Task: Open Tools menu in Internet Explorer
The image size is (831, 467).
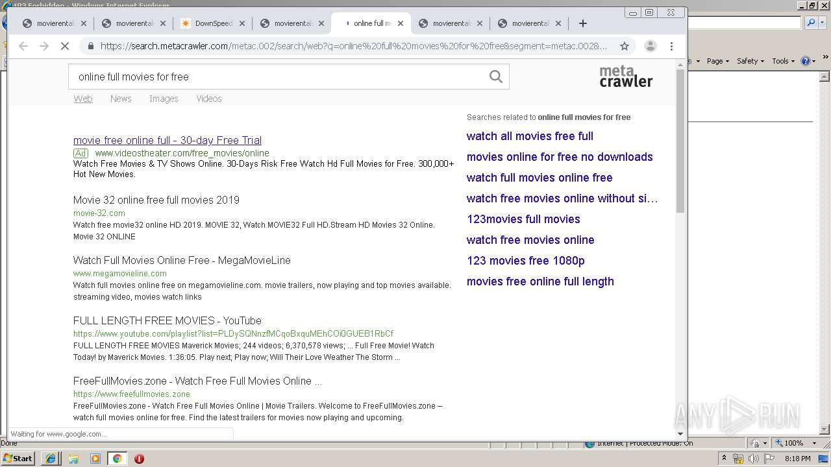Action: coord(783,61)
